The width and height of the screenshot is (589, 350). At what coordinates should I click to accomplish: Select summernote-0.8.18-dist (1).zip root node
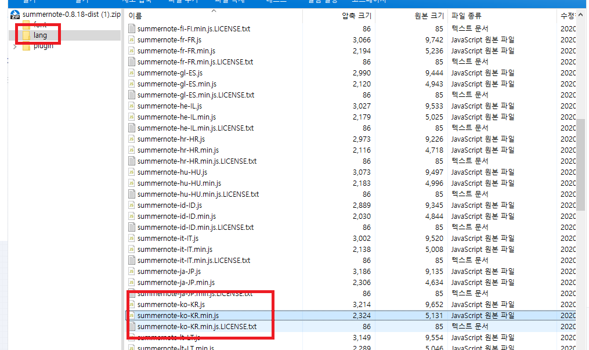71,15
